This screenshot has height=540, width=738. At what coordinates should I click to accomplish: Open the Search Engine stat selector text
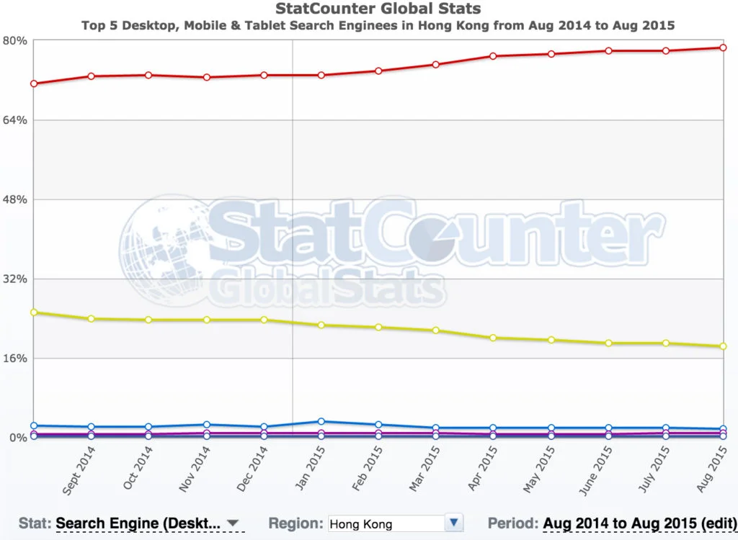coord(138,523)
